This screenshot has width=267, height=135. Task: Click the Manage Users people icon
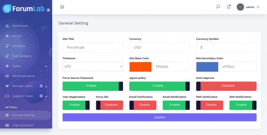click(7, 86)
